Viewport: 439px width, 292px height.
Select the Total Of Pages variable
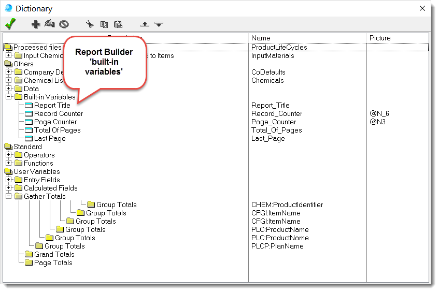pos(58,130)
